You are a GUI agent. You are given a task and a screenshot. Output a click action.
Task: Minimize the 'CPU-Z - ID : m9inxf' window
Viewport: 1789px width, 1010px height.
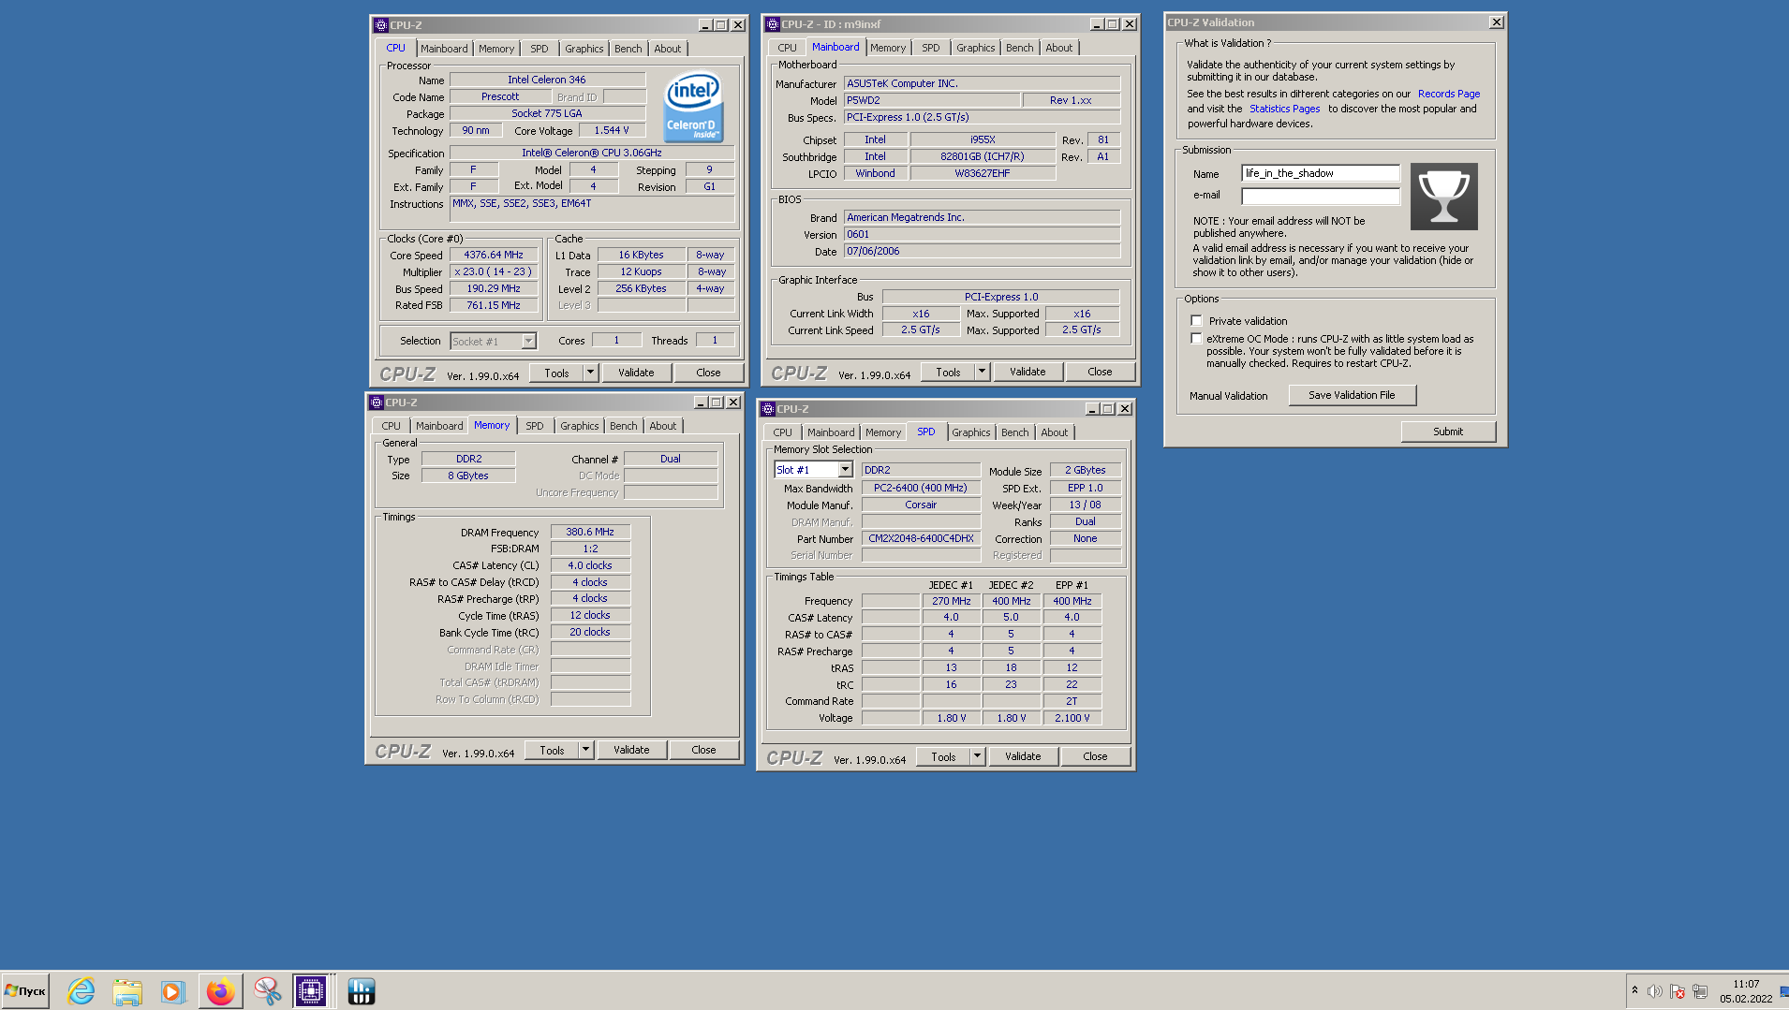pos(1097,24)
